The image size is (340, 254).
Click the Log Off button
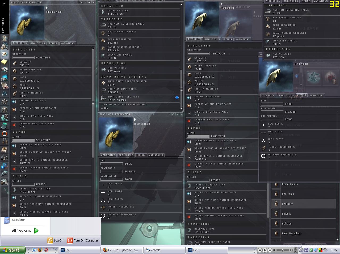tap(56, 240)
